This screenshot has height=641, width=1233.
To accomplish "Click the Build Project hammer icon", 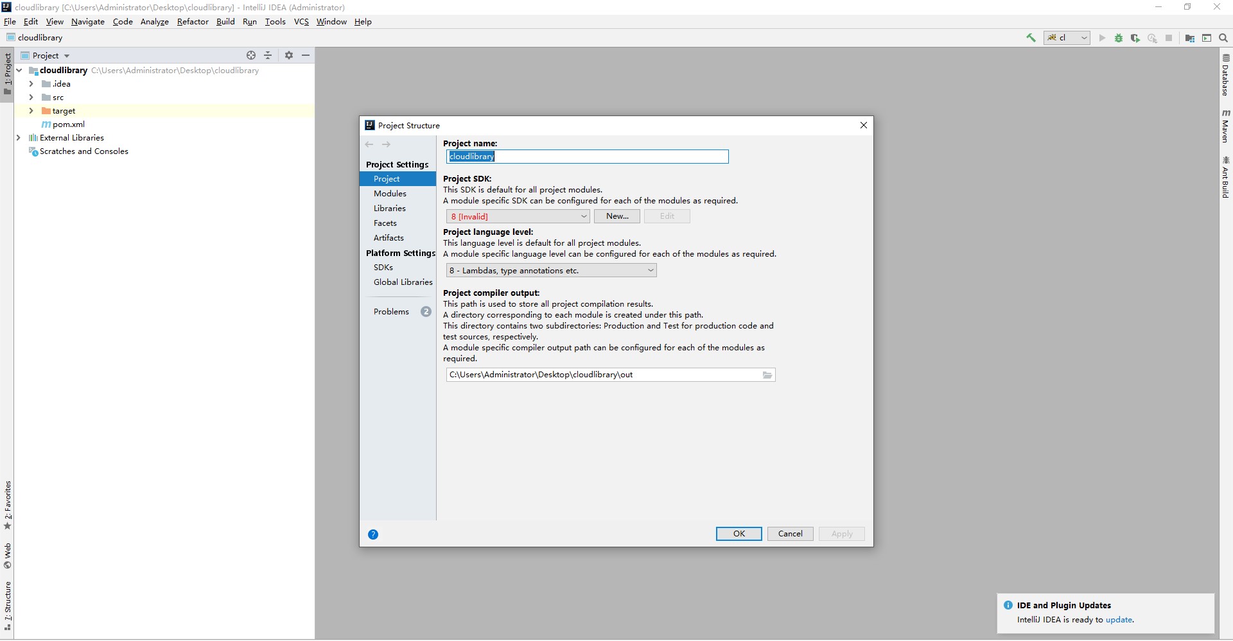I will (1031, 38).
